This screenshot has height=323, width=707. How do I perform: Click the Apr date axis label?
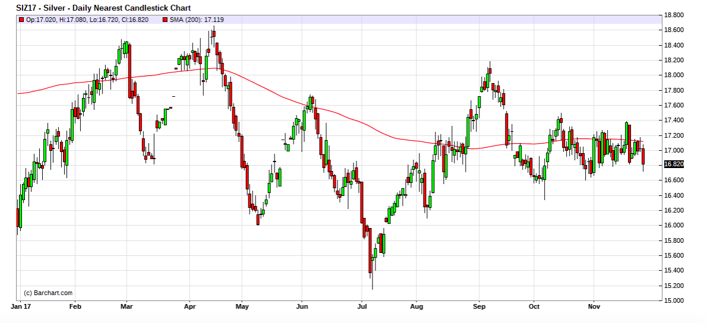(190, 307)
